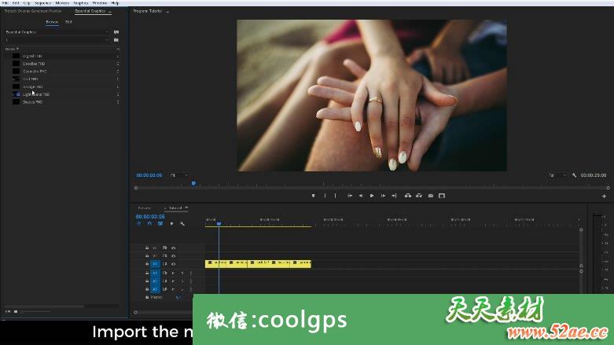This screenshot has width=614, height=345.
Task: Toggle Snap in timeline
Action: (x=149, y=224)
